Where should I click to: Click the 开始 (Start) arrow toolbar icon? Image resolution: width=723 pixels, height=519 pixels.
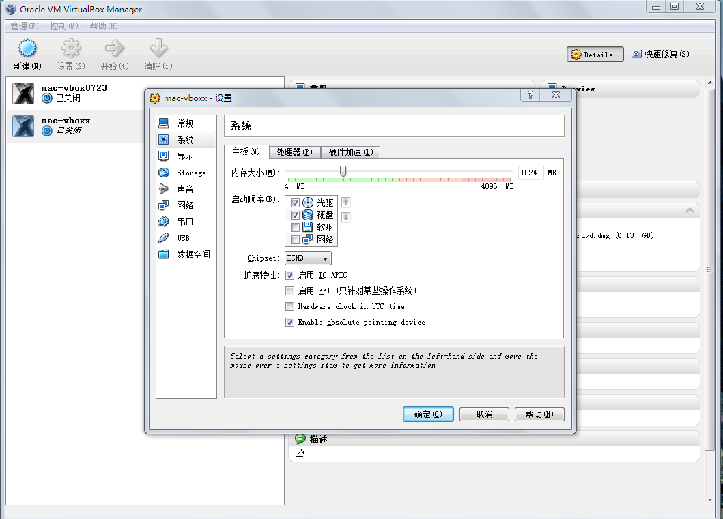(x=114, y=48)
